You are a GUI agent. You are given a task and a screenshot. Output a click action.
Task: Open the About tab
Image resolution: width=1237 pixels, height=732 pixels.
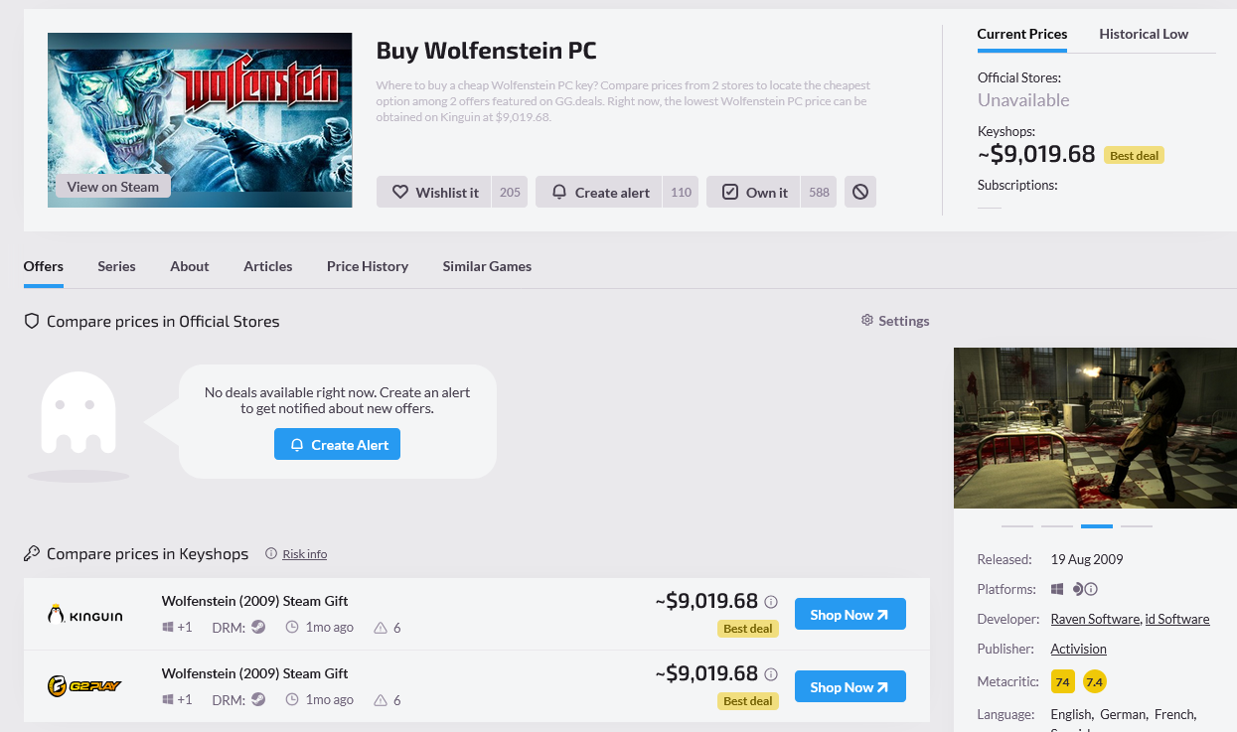tap(190, 266)
